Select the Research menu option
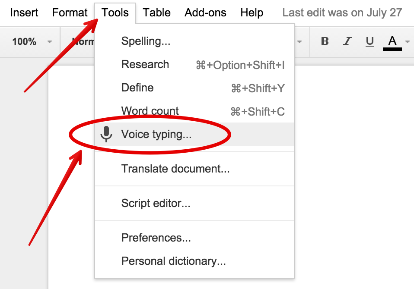The width and height of the screenshot is (414, 289). (145, 65)
